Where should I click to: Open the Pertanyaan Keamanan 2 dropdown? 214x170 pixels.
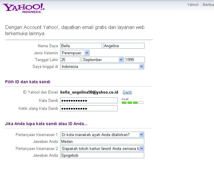coord(102,148)
